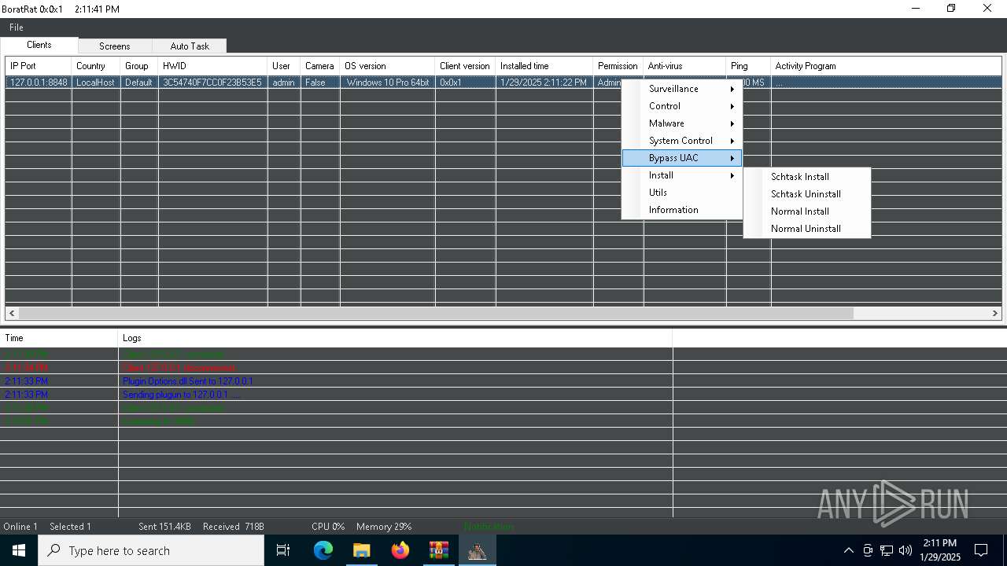
Task: Click horizontal scrollbar thumb of clients list
Action: coord(435,313)
